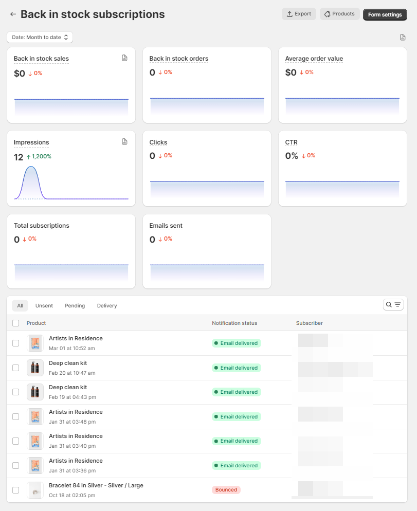Click the search and filter button

393,305
